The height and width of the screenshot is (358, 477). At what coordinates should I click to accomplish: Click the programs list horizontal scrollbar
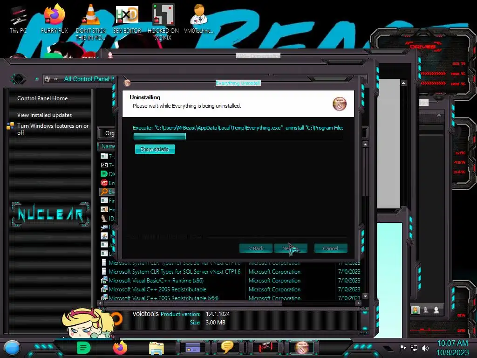coord(193,303)
